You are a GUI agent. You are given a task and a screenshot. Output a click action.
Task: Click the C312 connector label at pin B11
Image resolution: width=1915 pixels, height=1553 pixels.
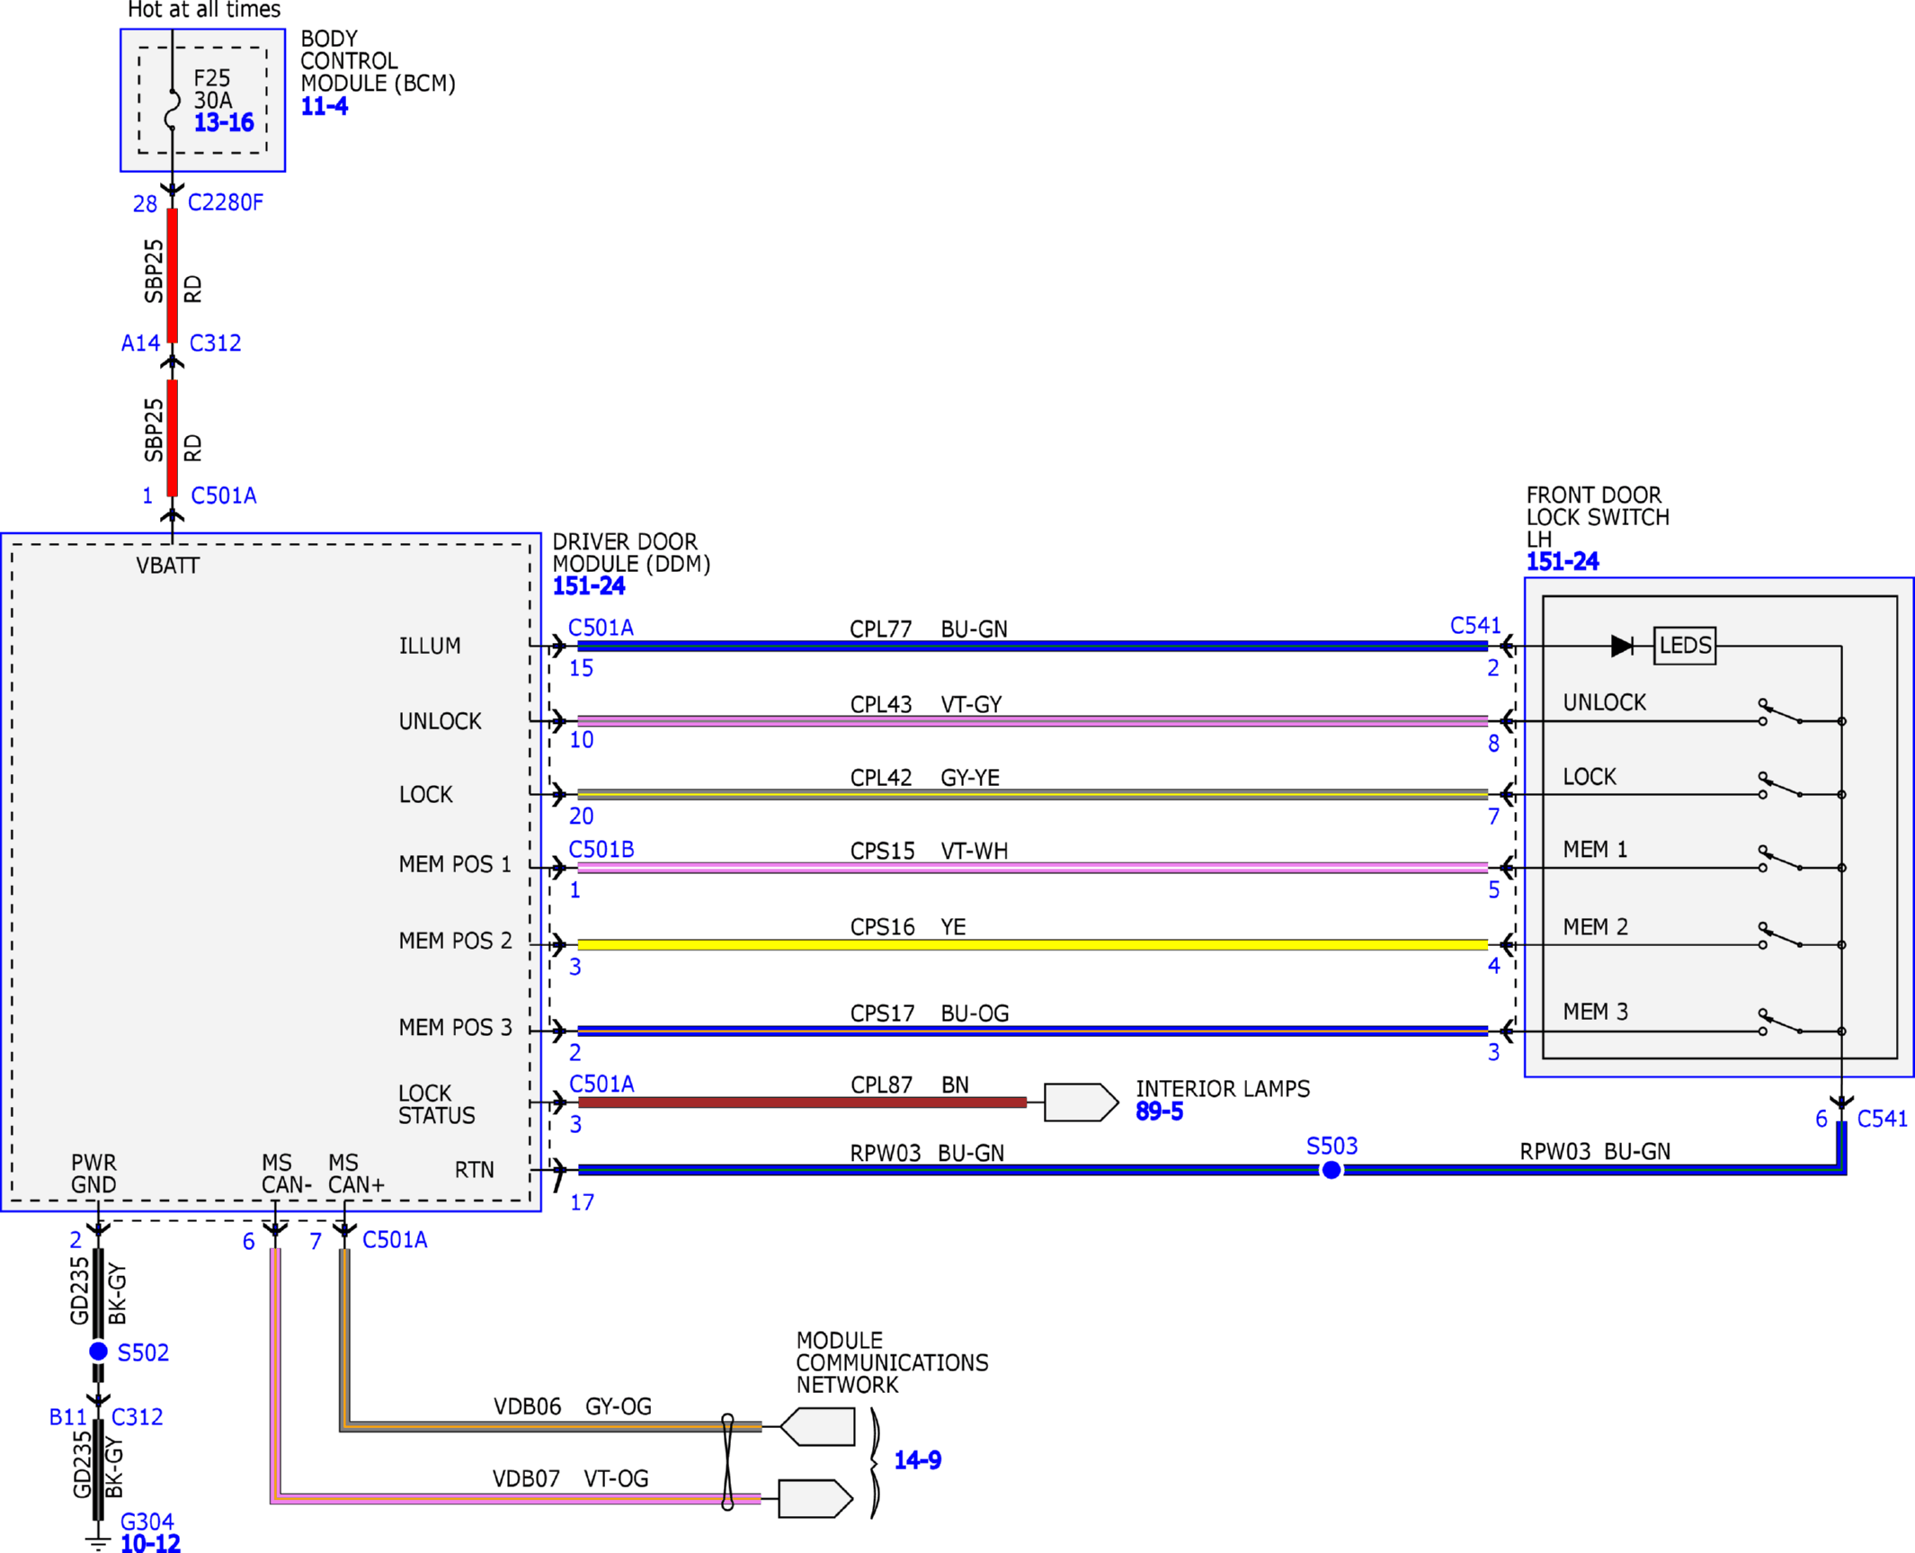pos(137,1417)
